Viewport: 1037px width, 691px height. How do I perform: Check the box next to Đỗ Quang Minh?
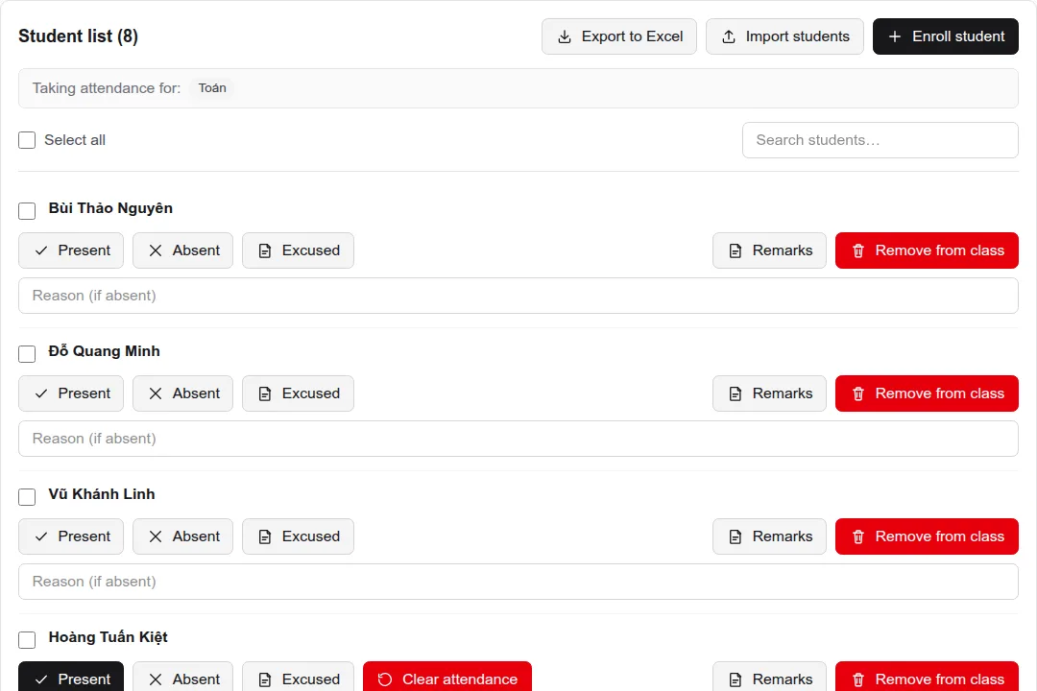27,354
